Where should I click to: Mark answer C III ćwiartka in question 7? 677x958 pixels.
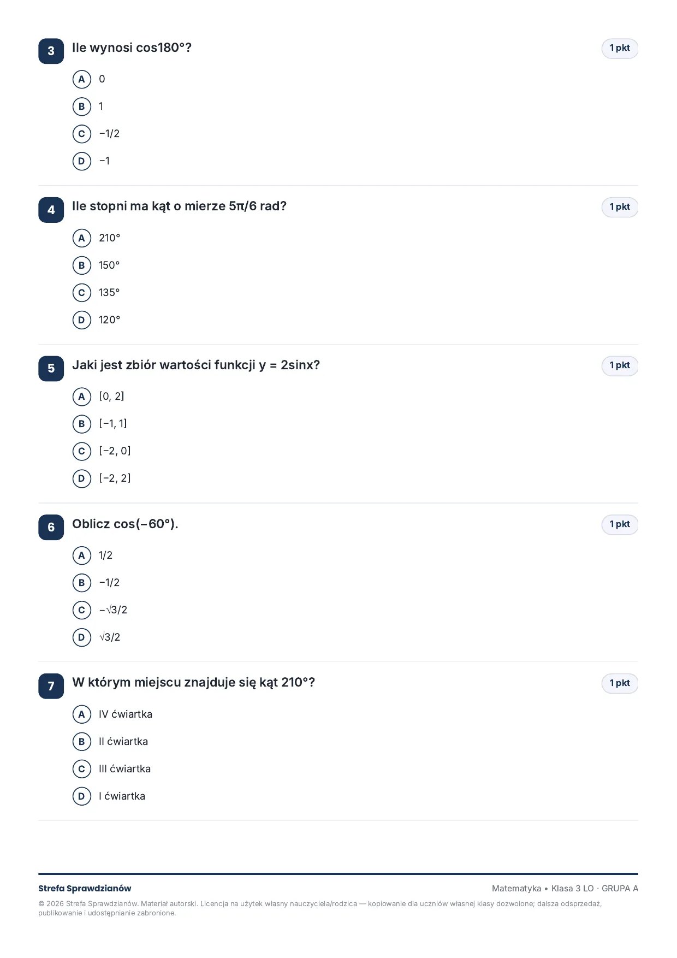click(x=82, y=769)
